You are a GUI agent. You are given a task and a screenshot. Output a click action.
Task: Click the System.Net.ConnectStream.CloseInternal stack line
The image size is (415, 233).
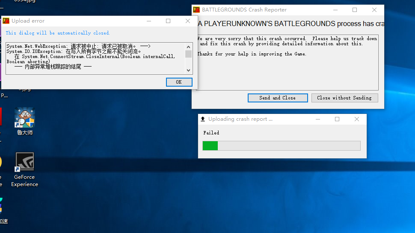(91, 59)
